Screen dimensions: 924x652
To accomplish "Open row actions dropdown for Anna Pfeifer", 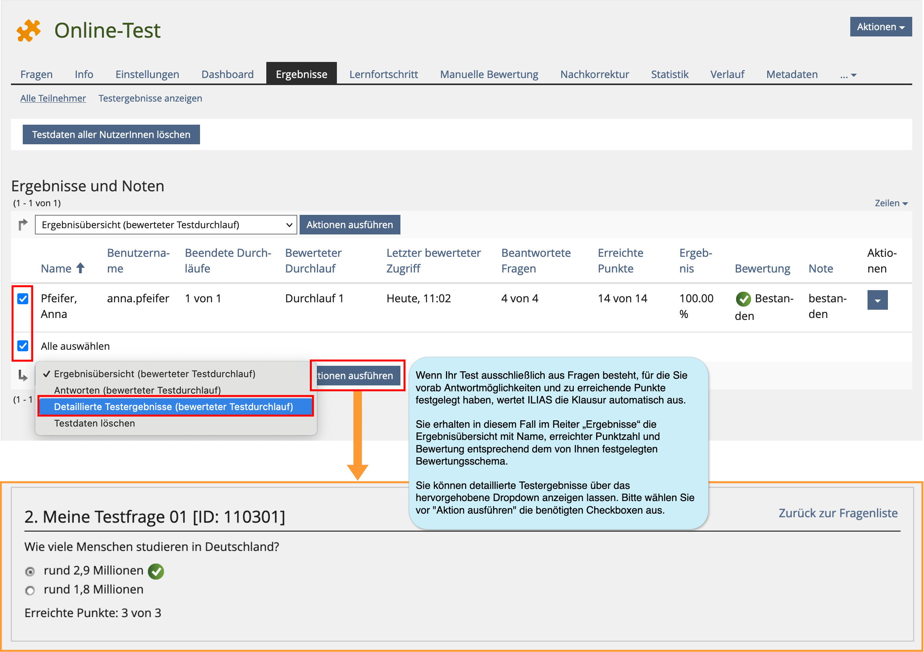I will point(877,300).
